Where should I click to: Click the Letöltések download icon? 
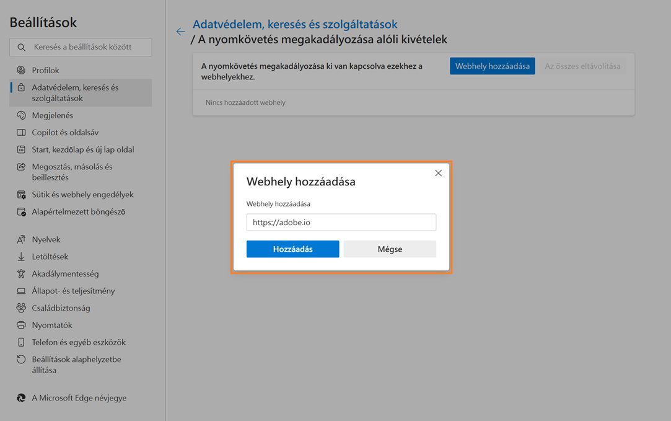(x=21, y=256)
